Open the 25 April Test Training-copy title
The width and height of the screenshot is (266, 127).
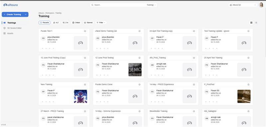(x=161, y=31)
